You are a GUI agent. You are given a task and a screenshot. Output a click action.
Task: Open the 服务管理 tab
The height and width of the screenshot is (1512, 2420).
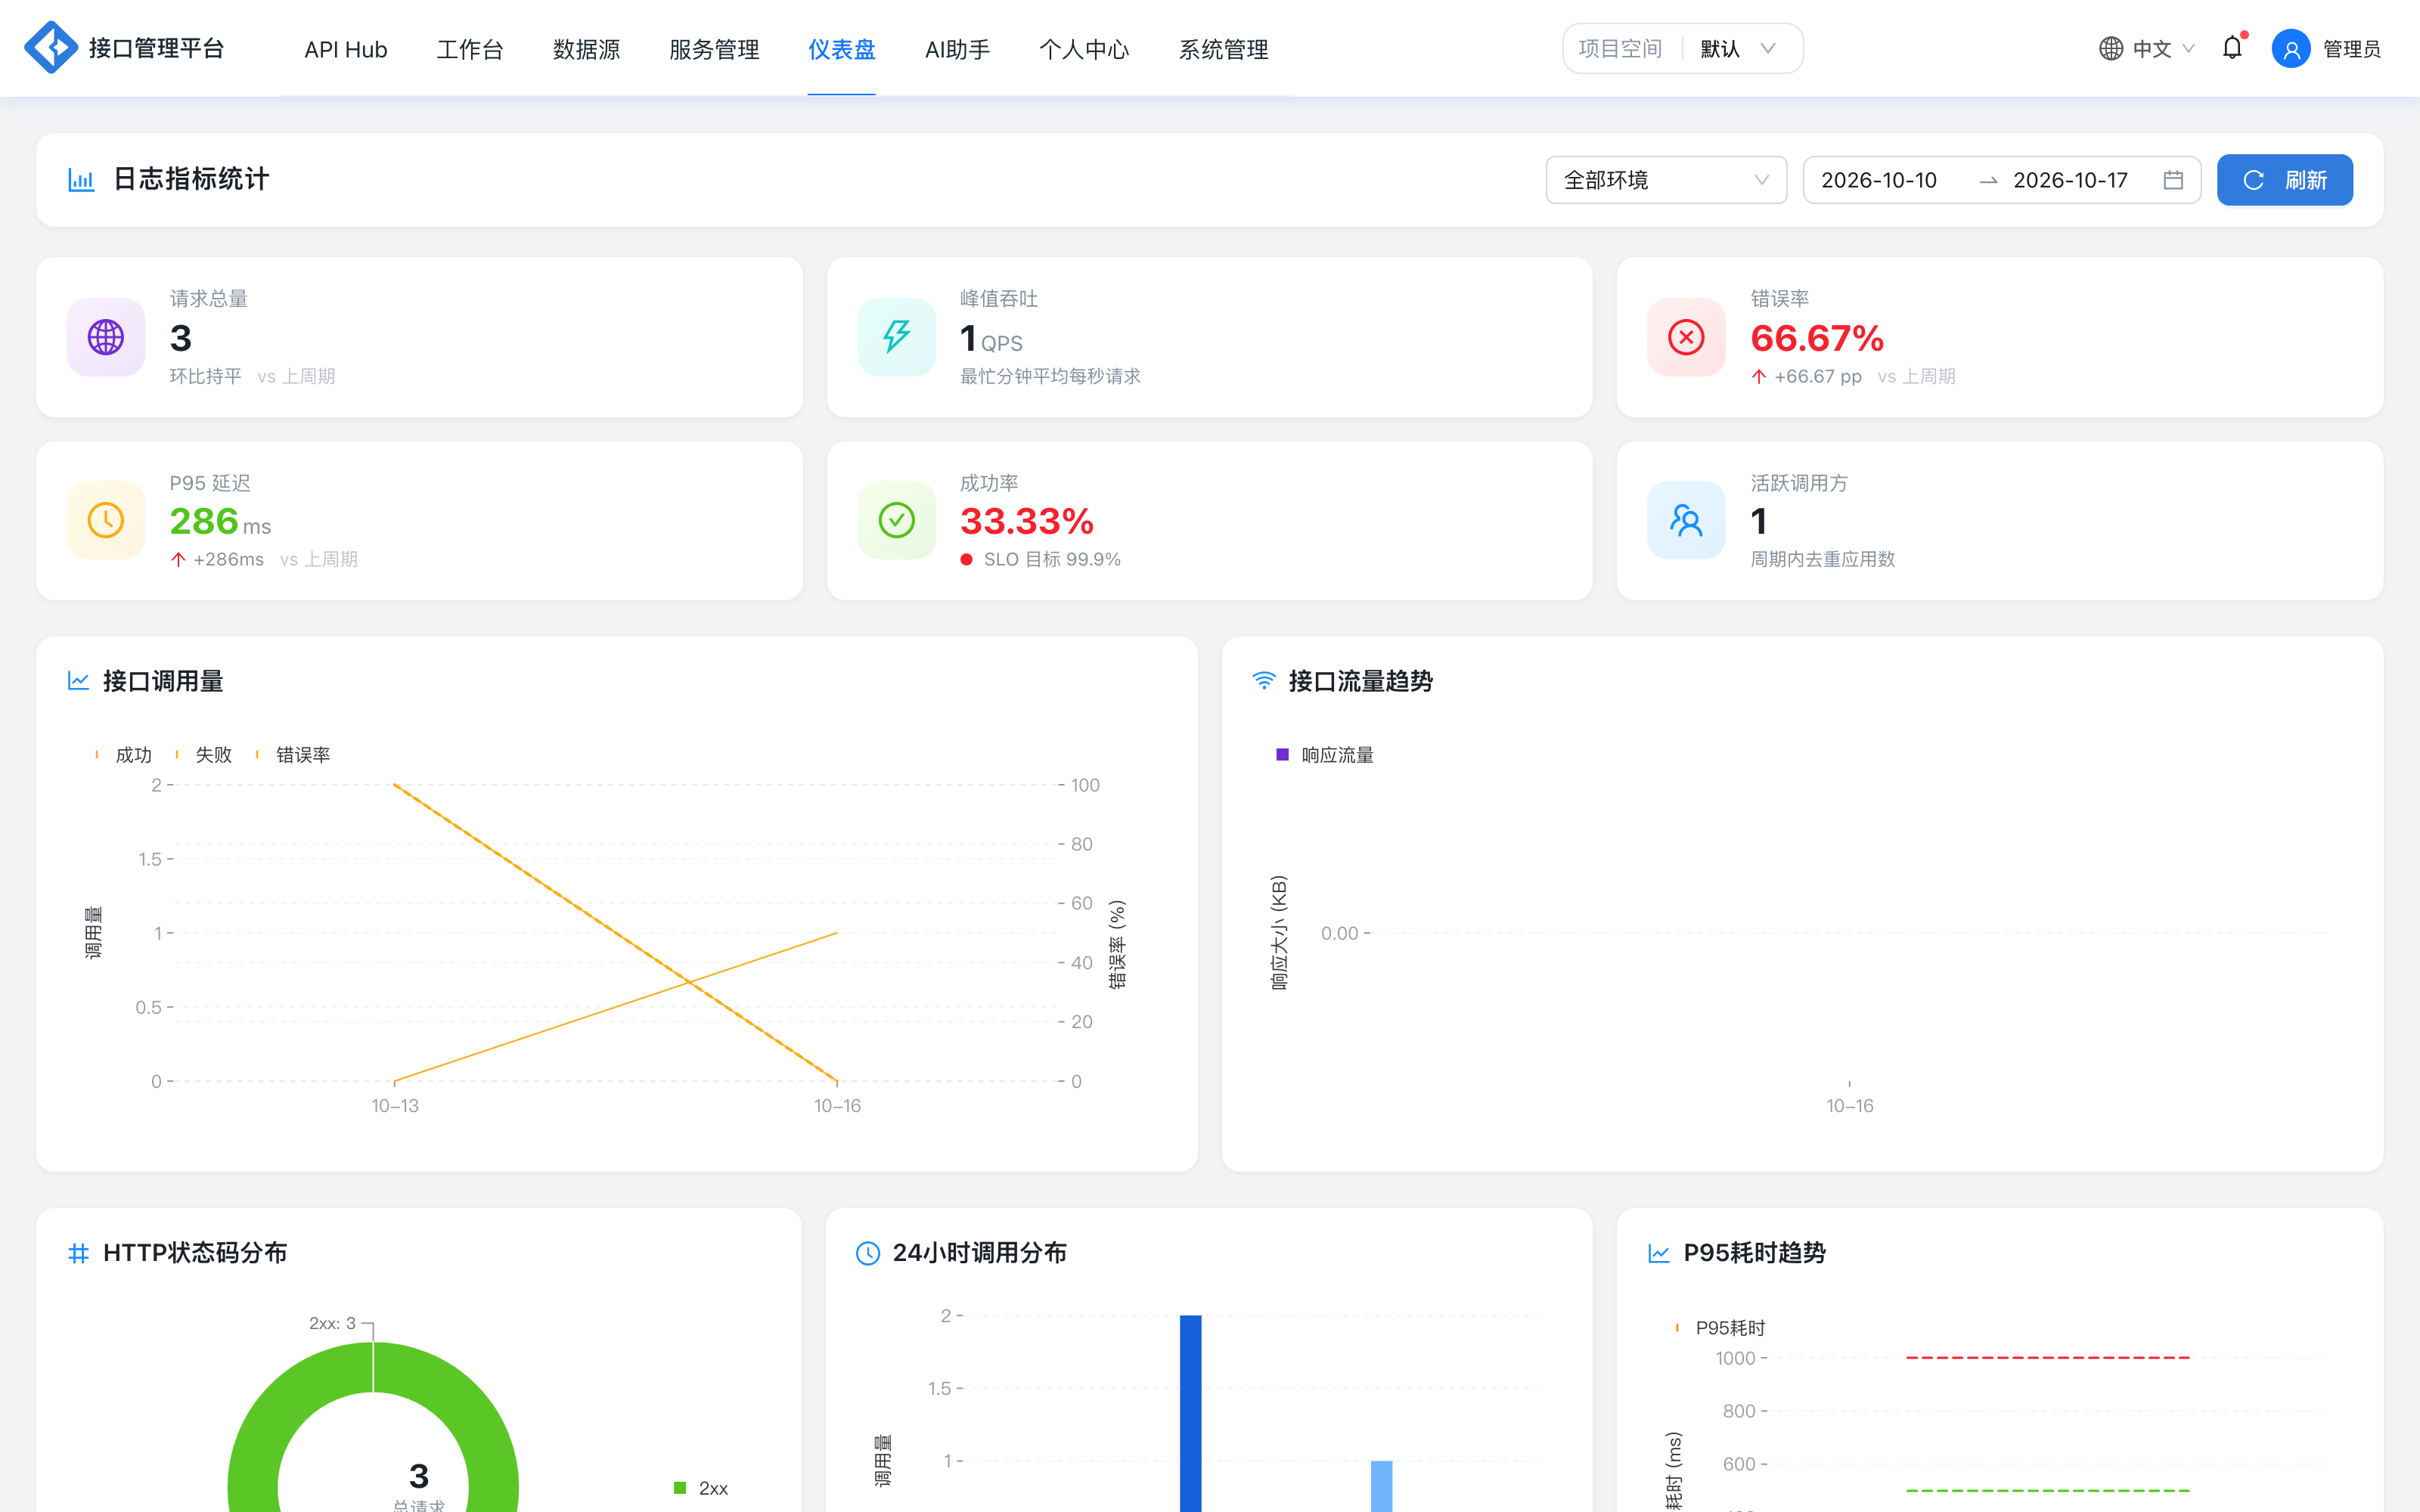tap(714, 49)
